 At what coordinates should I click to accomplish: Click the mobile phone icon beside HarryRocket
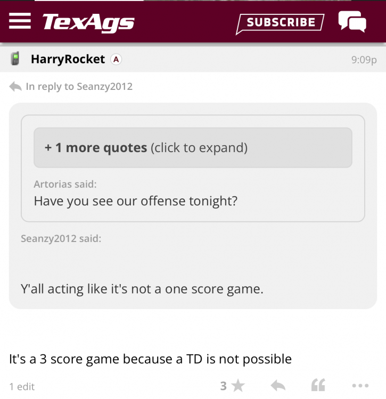pyautogui.click(x=15, y=59)
